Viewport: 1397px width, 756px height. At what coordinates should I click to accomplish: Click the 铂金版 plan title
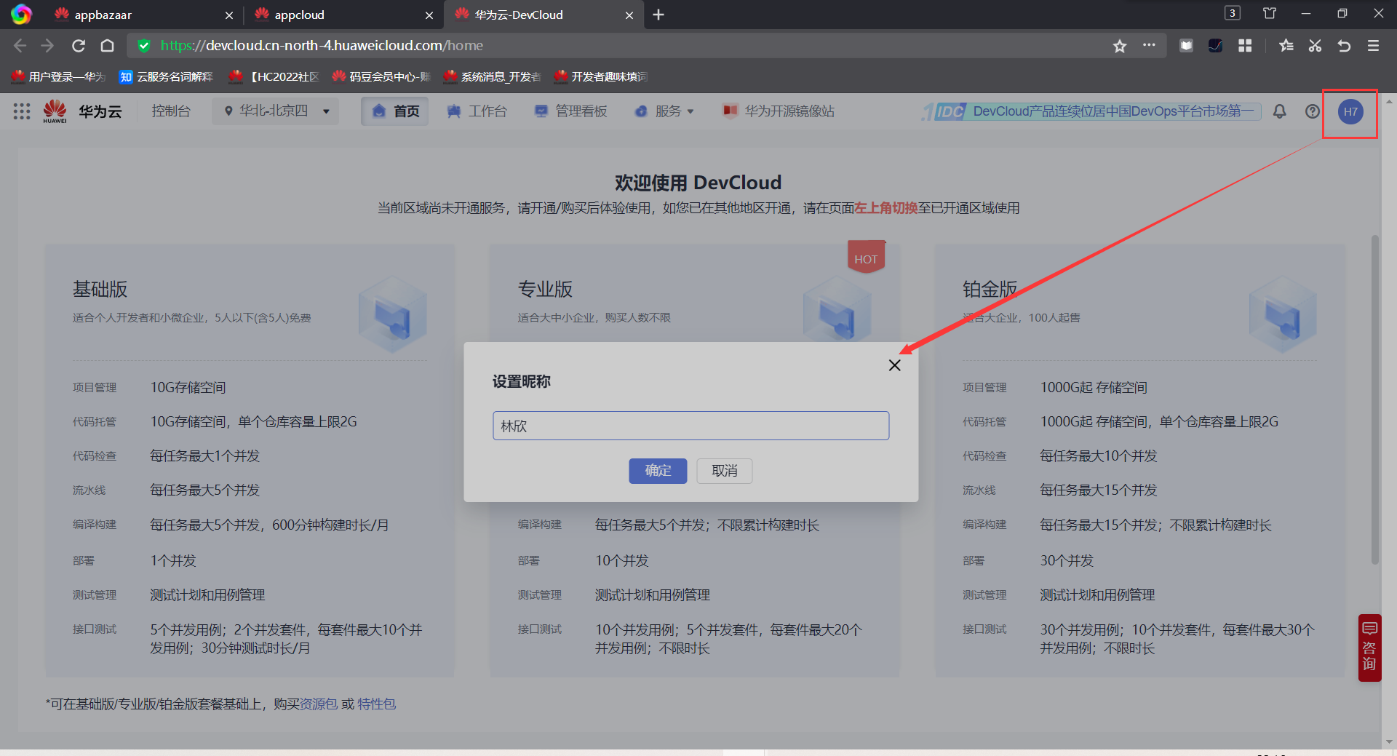(x=990, y=290)
